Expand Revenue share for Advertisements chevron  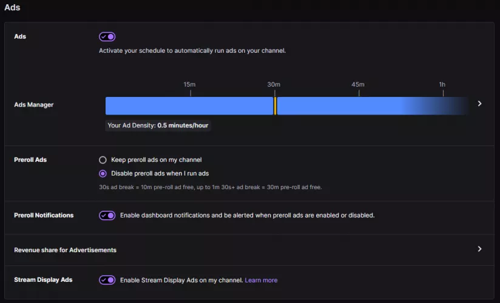pyautogui.click(x=479, y=249)
